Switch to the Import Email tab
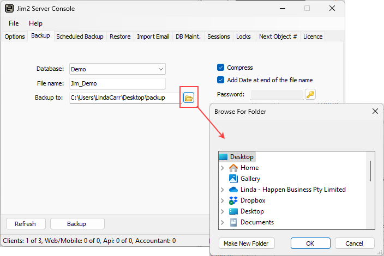Screen dimensions: 384x256 (x=153, y=36)
